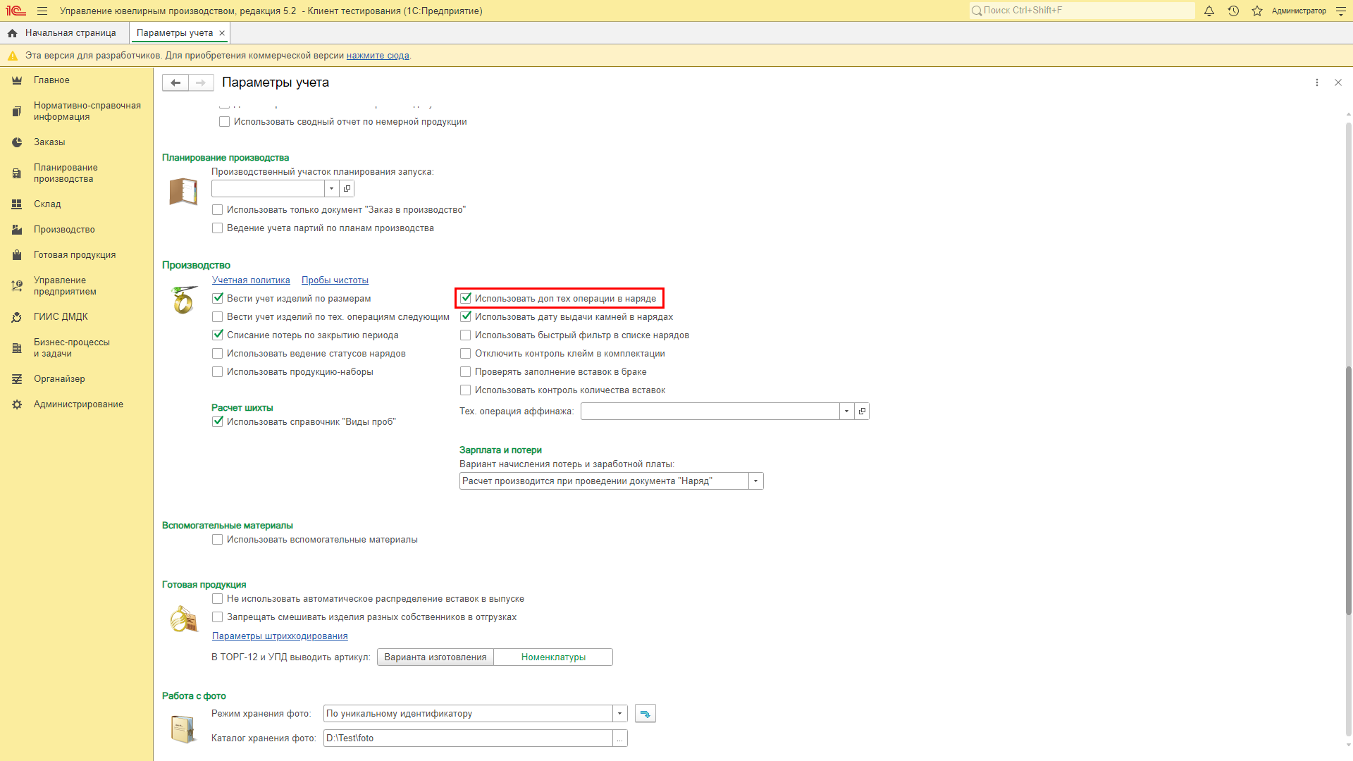Enable Использовать вспомогательные материалы
This screenshot has width=1353, height=761.
pyautogui.click(x=218, y=540)
